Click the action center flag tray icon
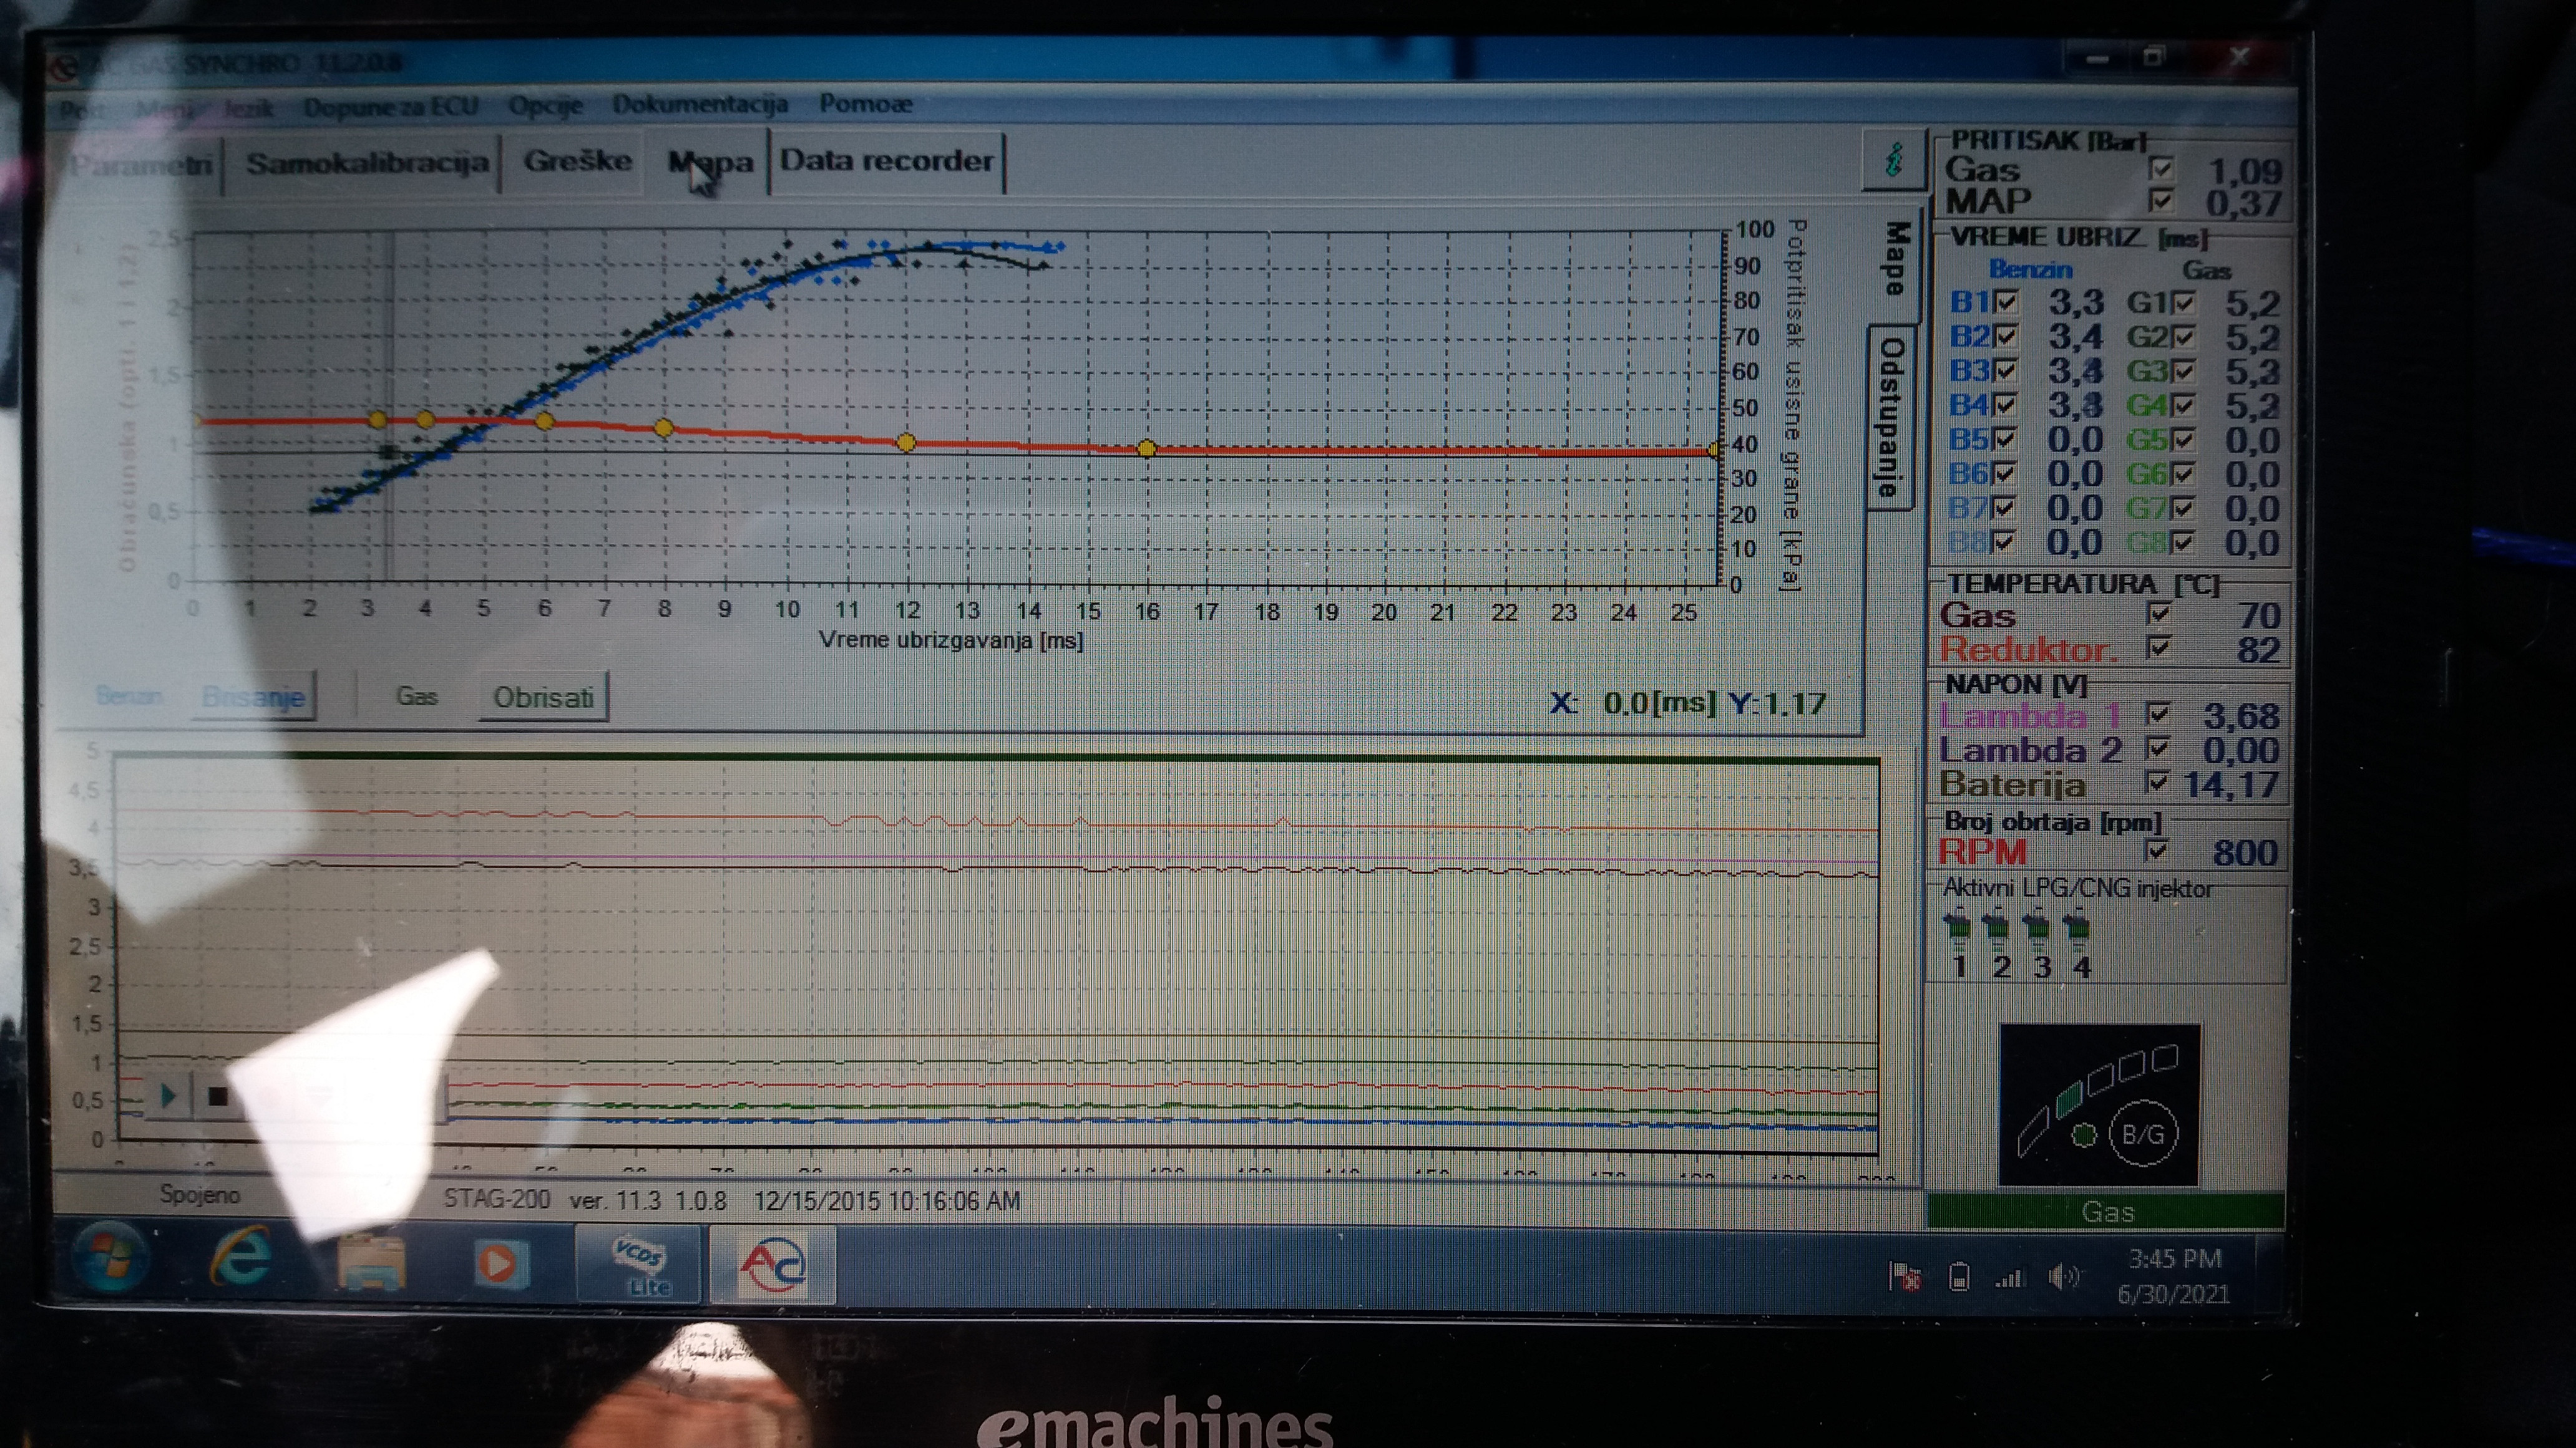The height and width of the screenshot is (1448, 2576). coord(1905,1276)
